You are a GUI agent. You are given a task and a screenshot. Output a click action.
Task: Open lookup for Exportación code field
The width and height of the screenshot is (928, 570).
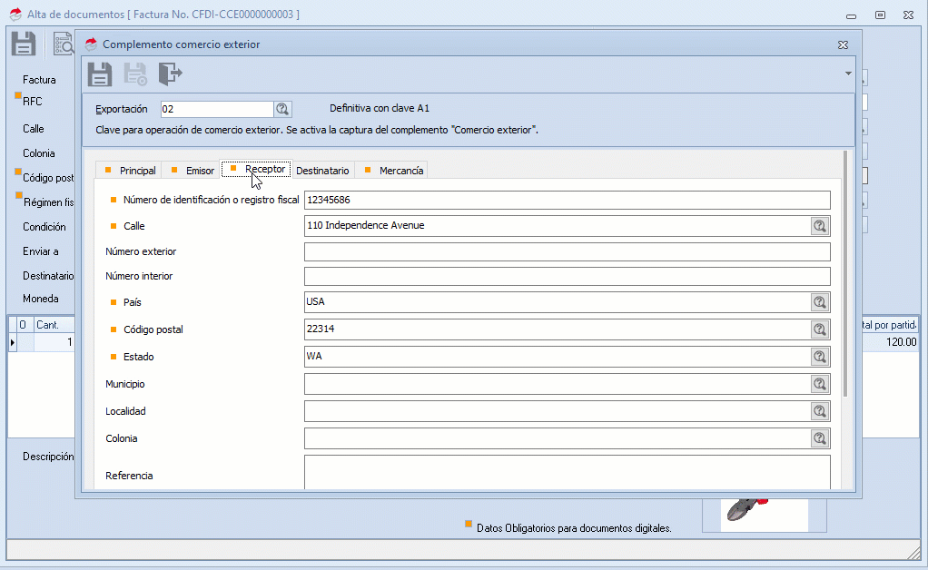coord(282,109)
